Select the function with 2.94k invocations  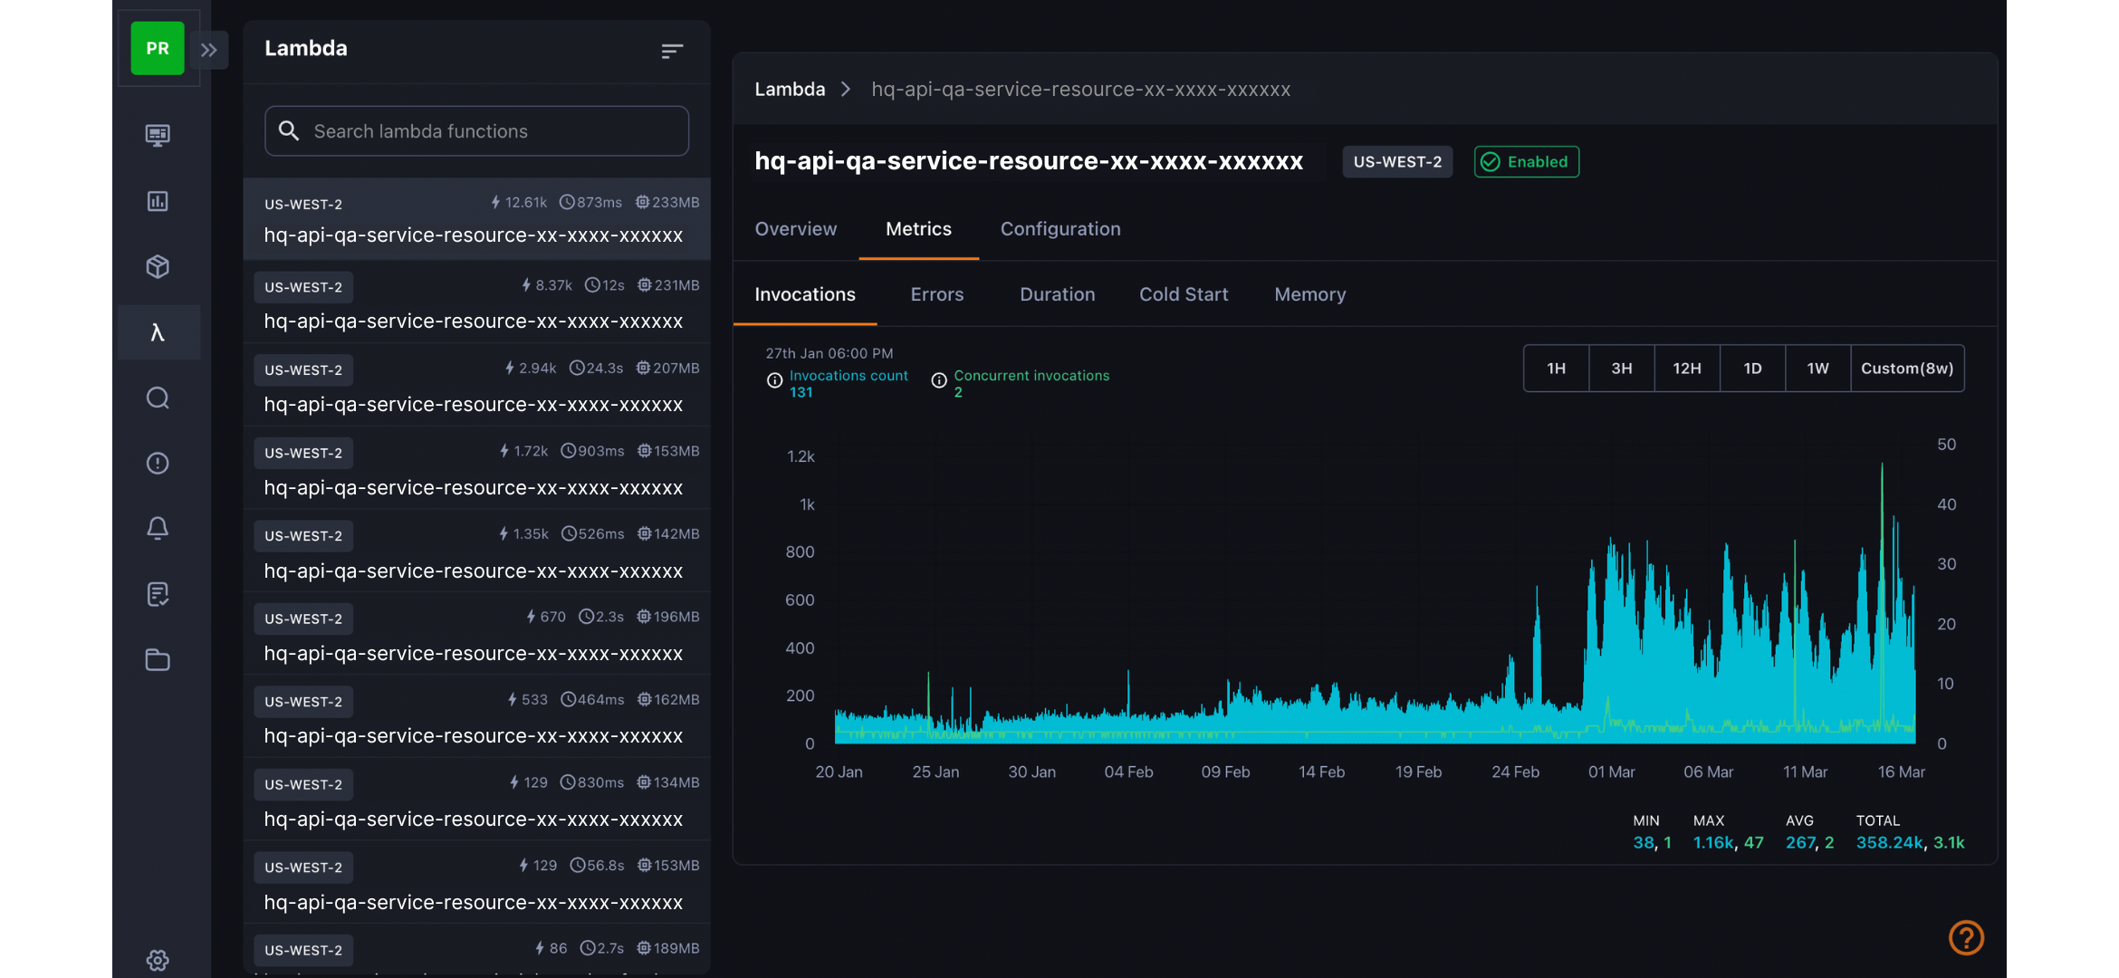pyautogui.click(x=476, y=385)
